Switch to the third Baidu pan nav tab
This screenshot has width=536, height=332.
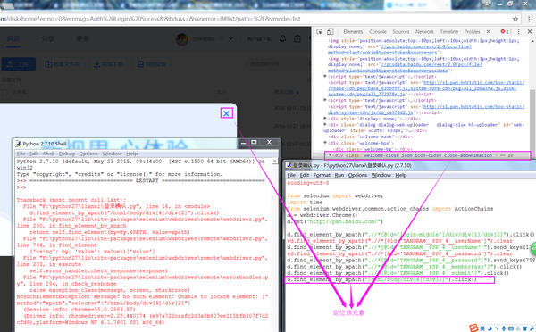coord(82,38)
